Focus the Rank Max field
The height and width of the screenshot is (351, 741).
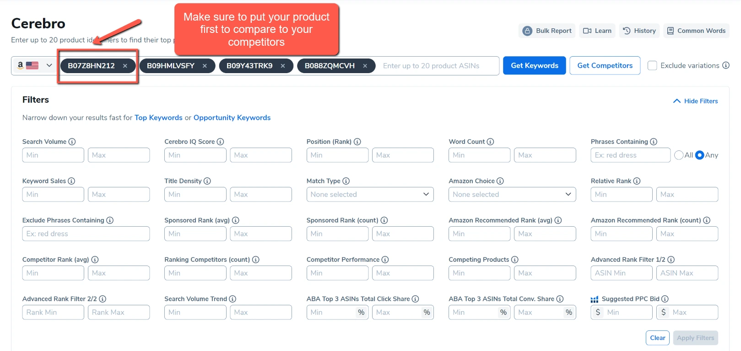pos(119,312)
